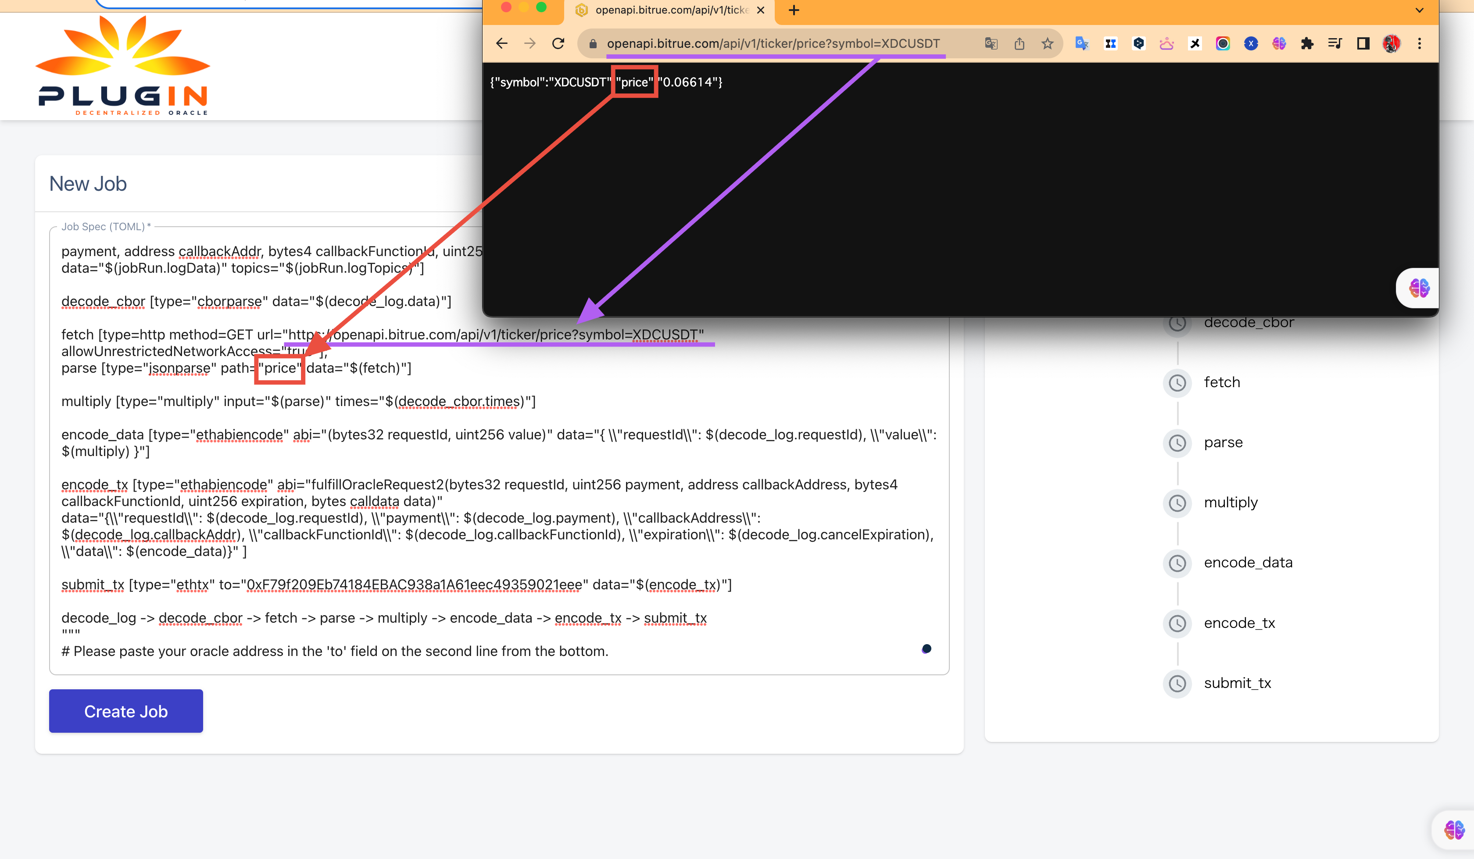1474x859 pixels.
Task: Click the share icon in the address bar
Action: point(1020,43)
